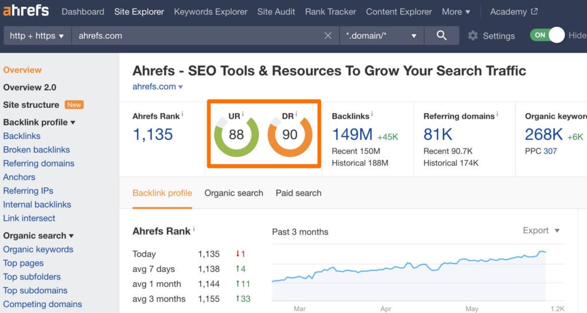
Task: Open the Export dropdown
Action: (541, 230)
